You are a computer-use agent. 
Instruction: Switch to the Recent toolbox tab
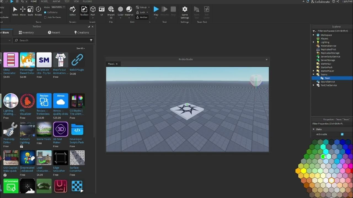point(54,32)
